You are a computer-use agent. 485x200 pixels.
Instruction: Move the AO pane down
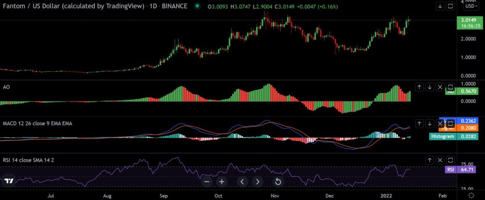[x=430, y=87]
